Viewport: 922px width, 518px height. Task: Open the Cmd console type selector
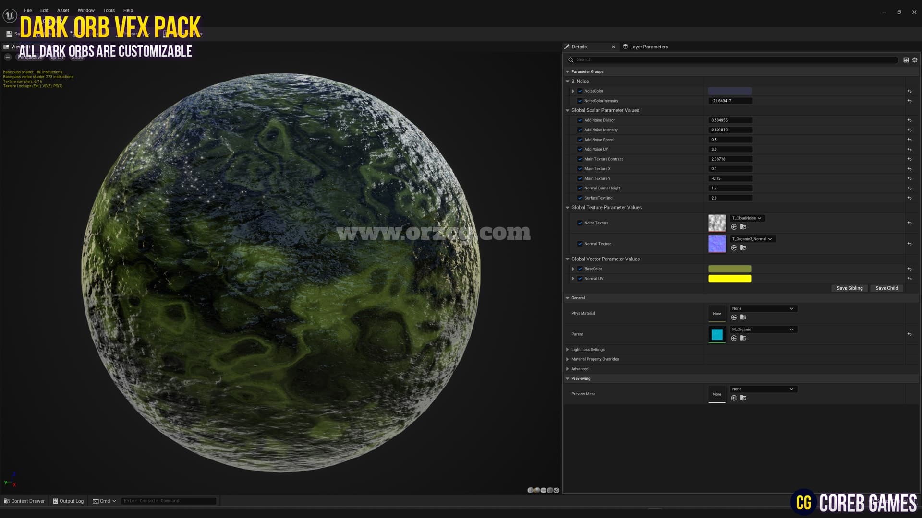click(x=104, y=501)
